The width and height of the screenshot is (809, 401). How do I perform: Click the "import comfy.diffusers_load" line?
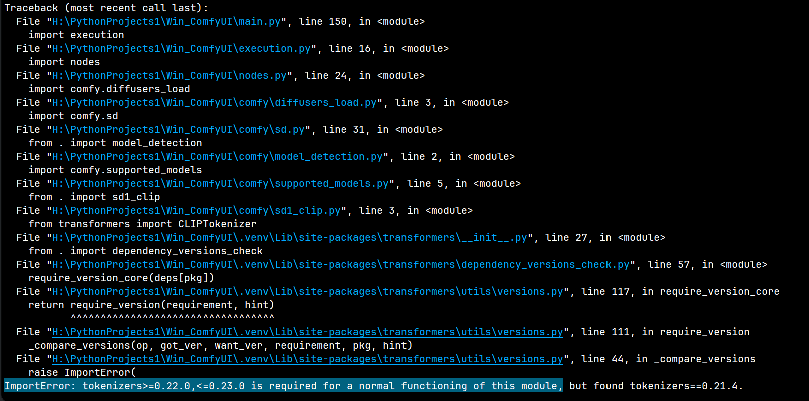pyautogui.click(x=109, y=89)
